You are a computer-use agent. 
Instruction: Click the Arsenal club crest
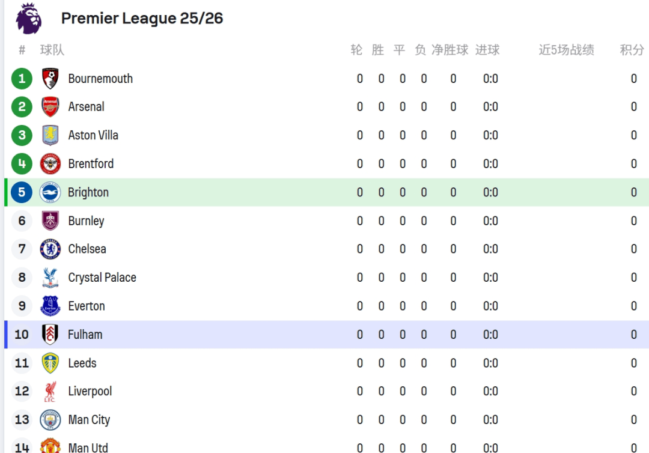click(x=50, y=107)
